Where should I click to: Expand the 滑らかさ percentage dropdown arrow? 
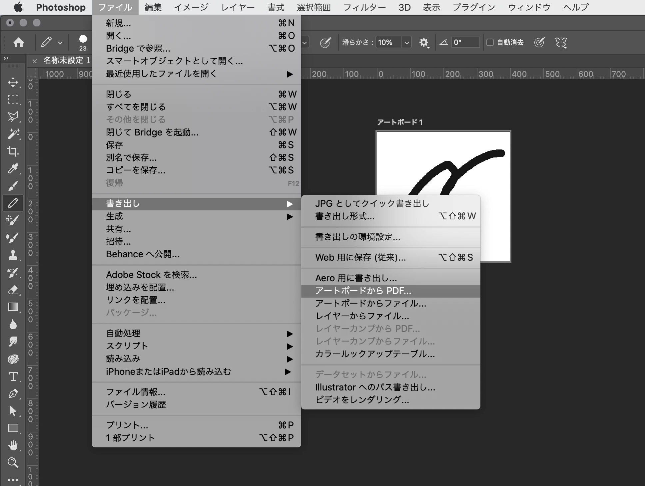point(406,42)
